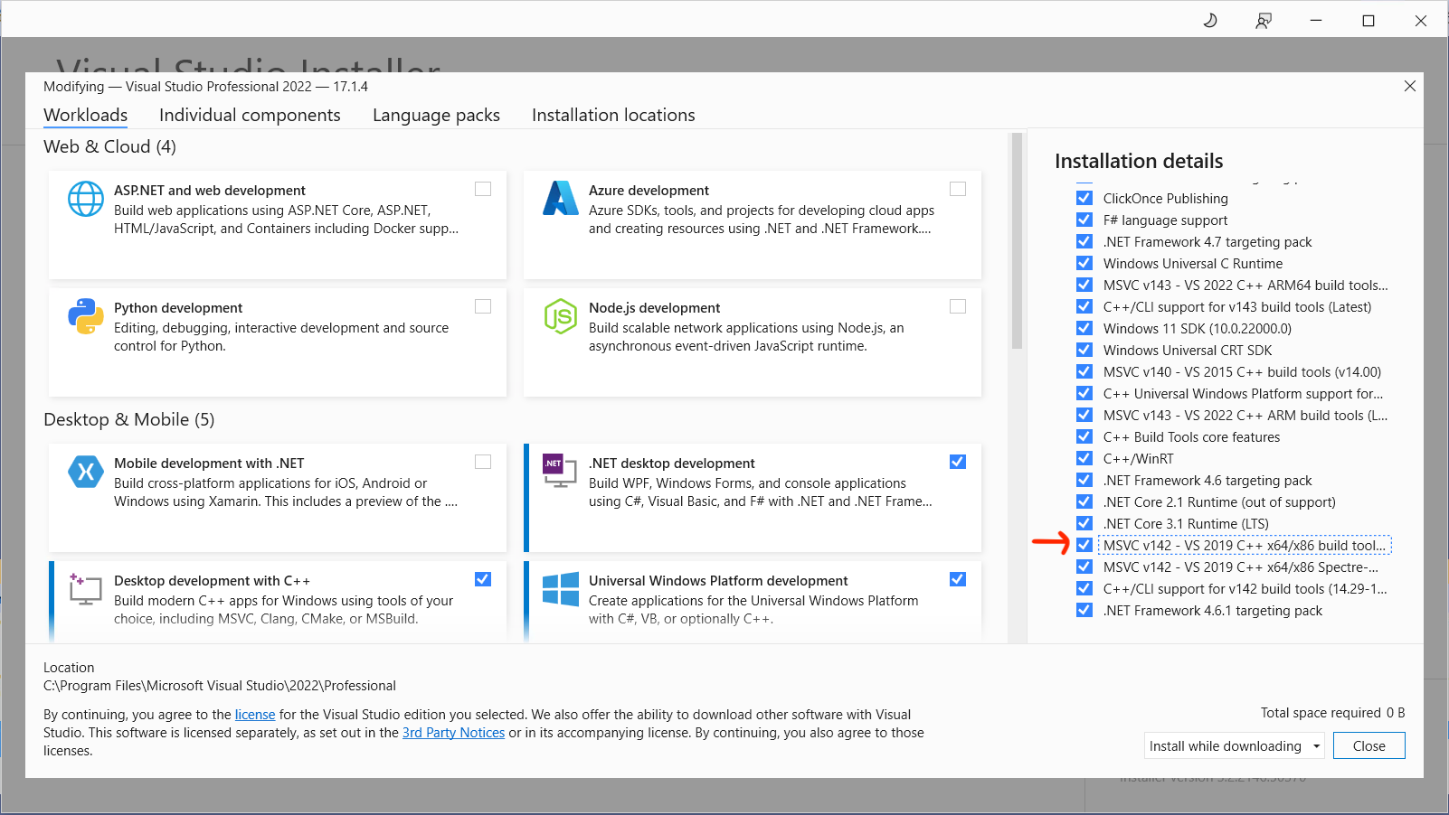Image resolution: width=1449 pixels, height=815 pixels.
Task: Uncheck MSVC v142 VS 2019 build tools
Action: pyautogui.click(x=1084, y=545)
